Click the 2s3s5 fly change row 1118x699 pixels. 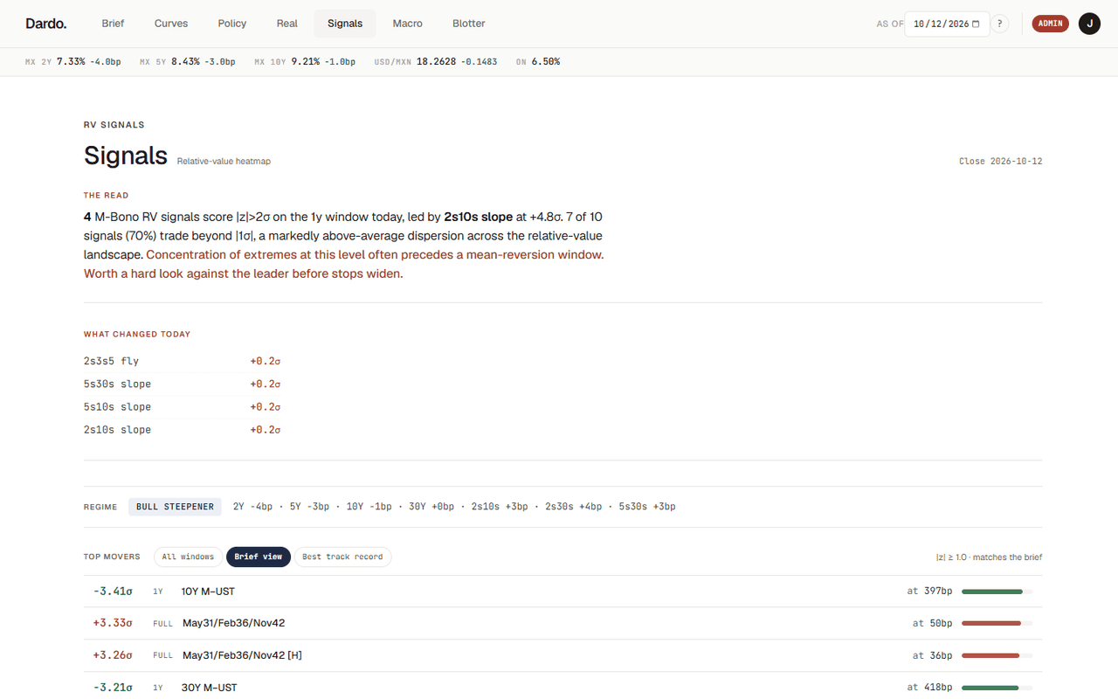[182, 361]
